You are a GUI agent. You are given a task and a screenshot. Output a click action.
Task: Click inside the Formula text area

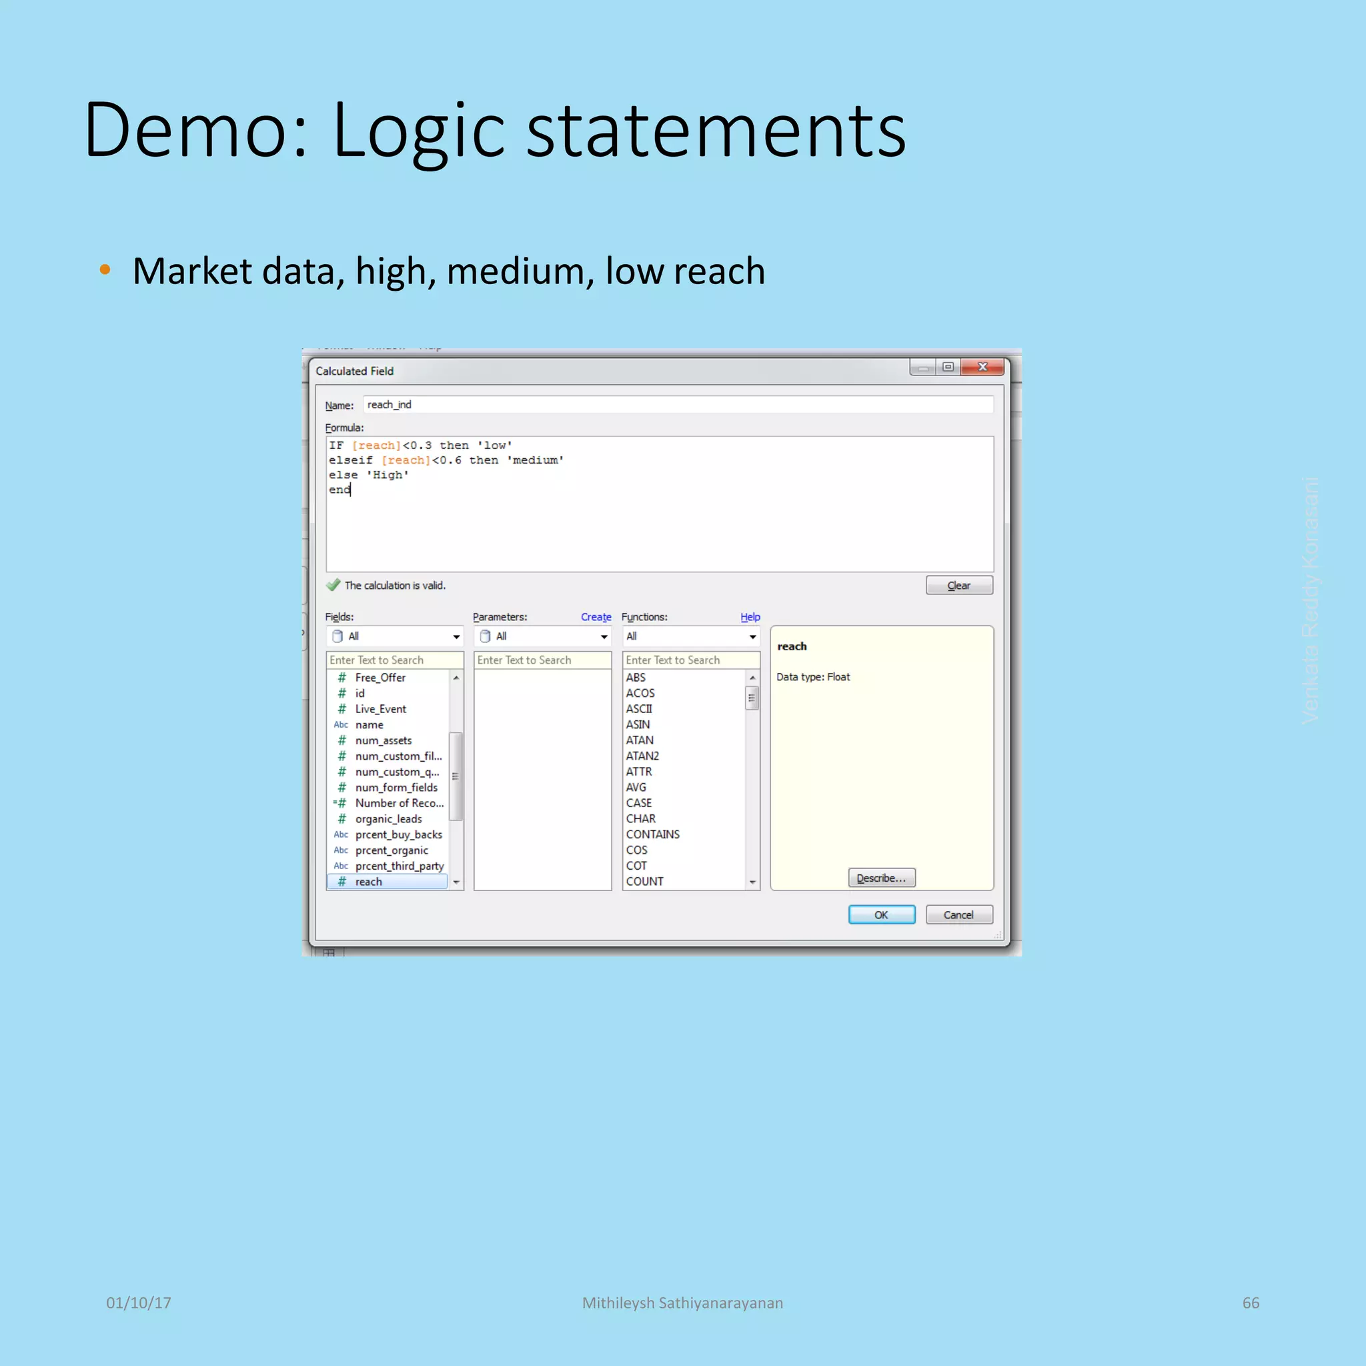coord(659,504)
